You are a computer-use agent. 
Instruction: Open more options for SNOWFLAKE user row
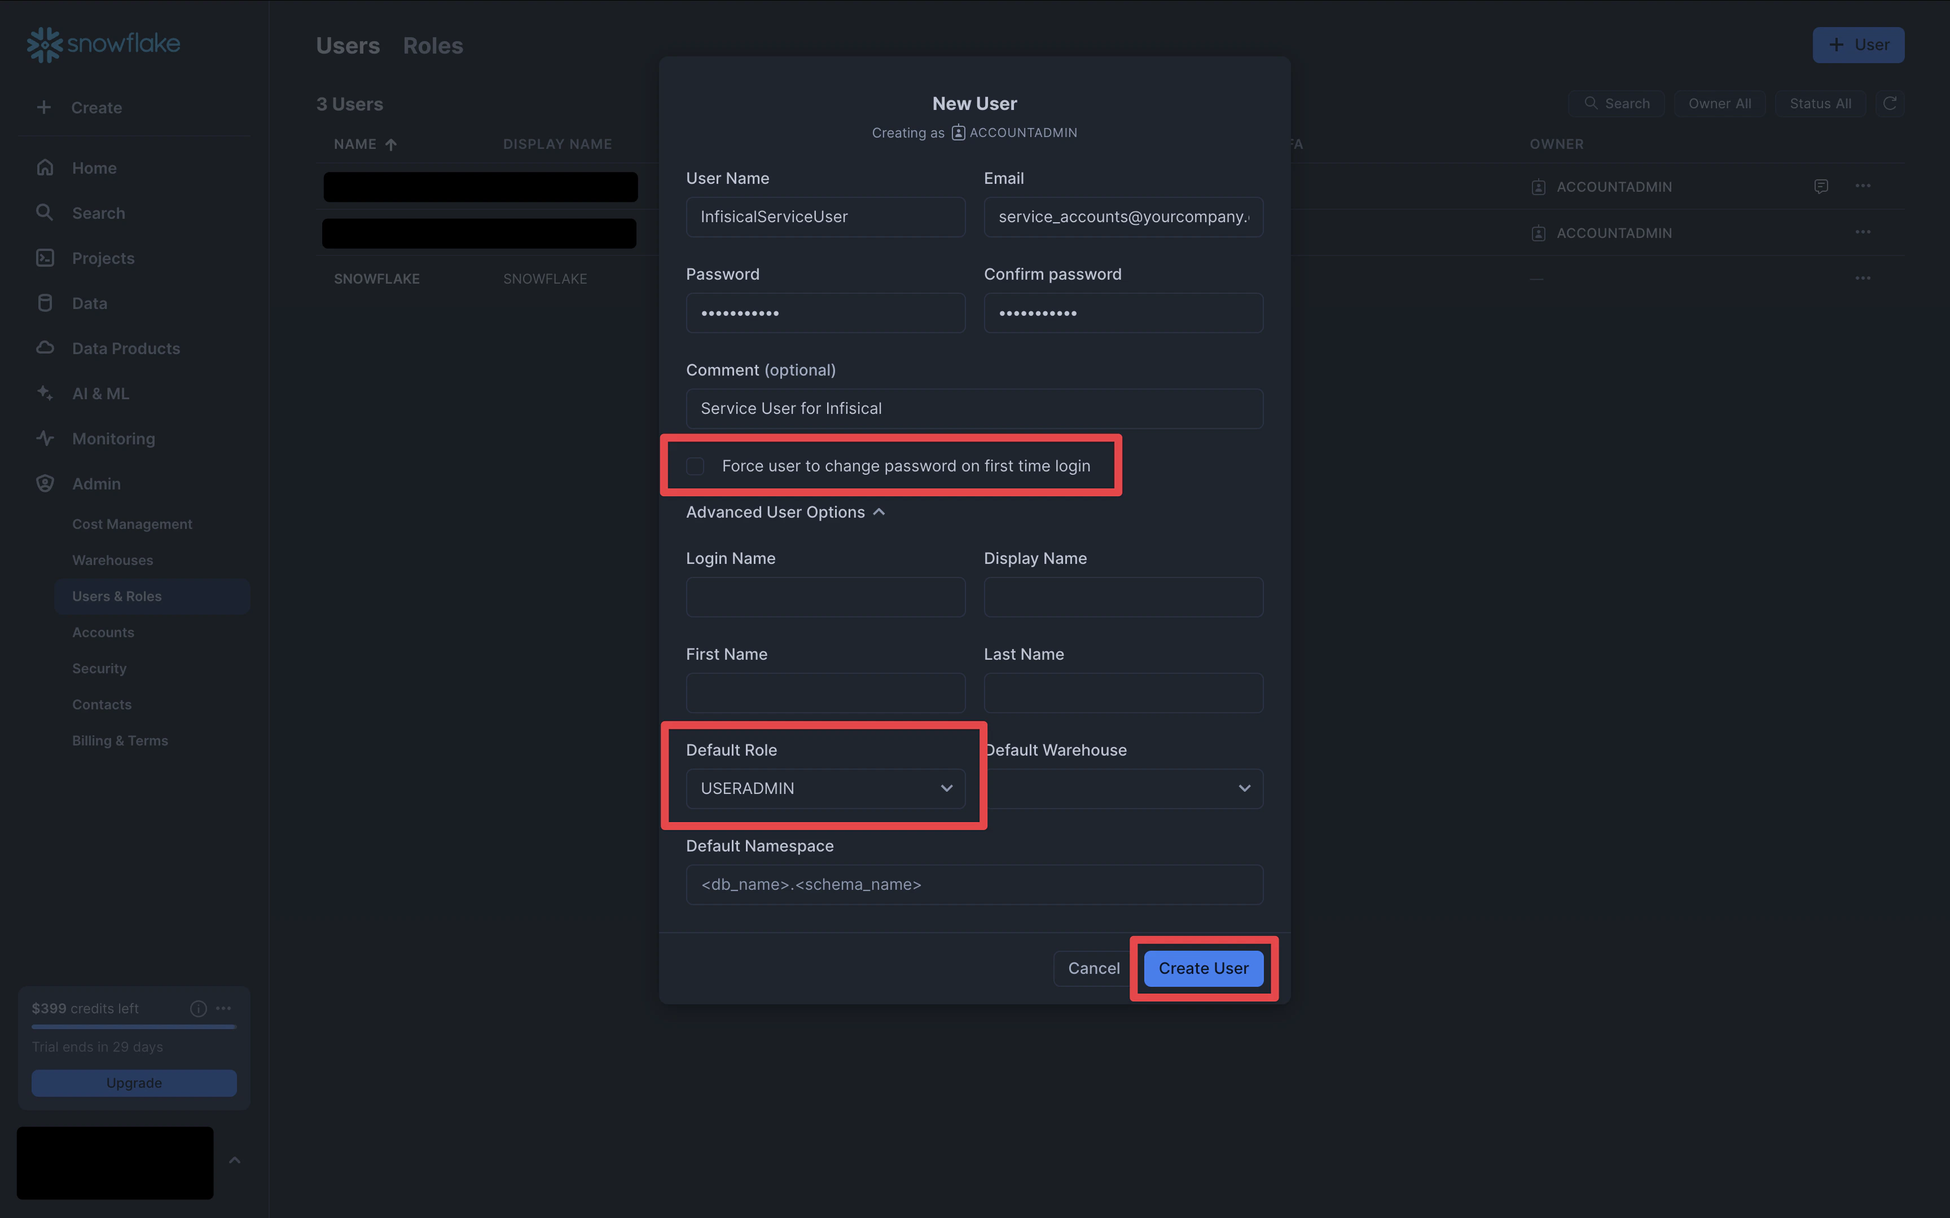coord(1863,278)
